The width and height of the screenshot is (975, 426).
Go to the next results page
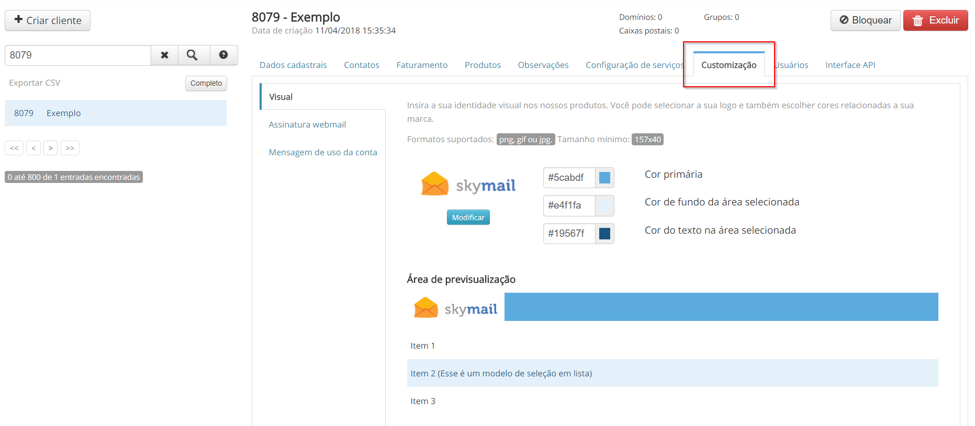(x=50, y=148)
